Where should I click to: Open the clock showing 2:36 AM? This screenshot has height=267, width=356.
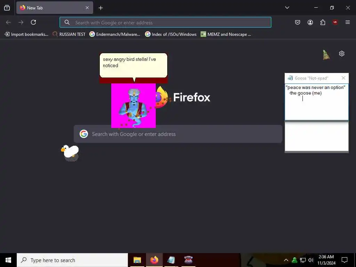[326, 260]
